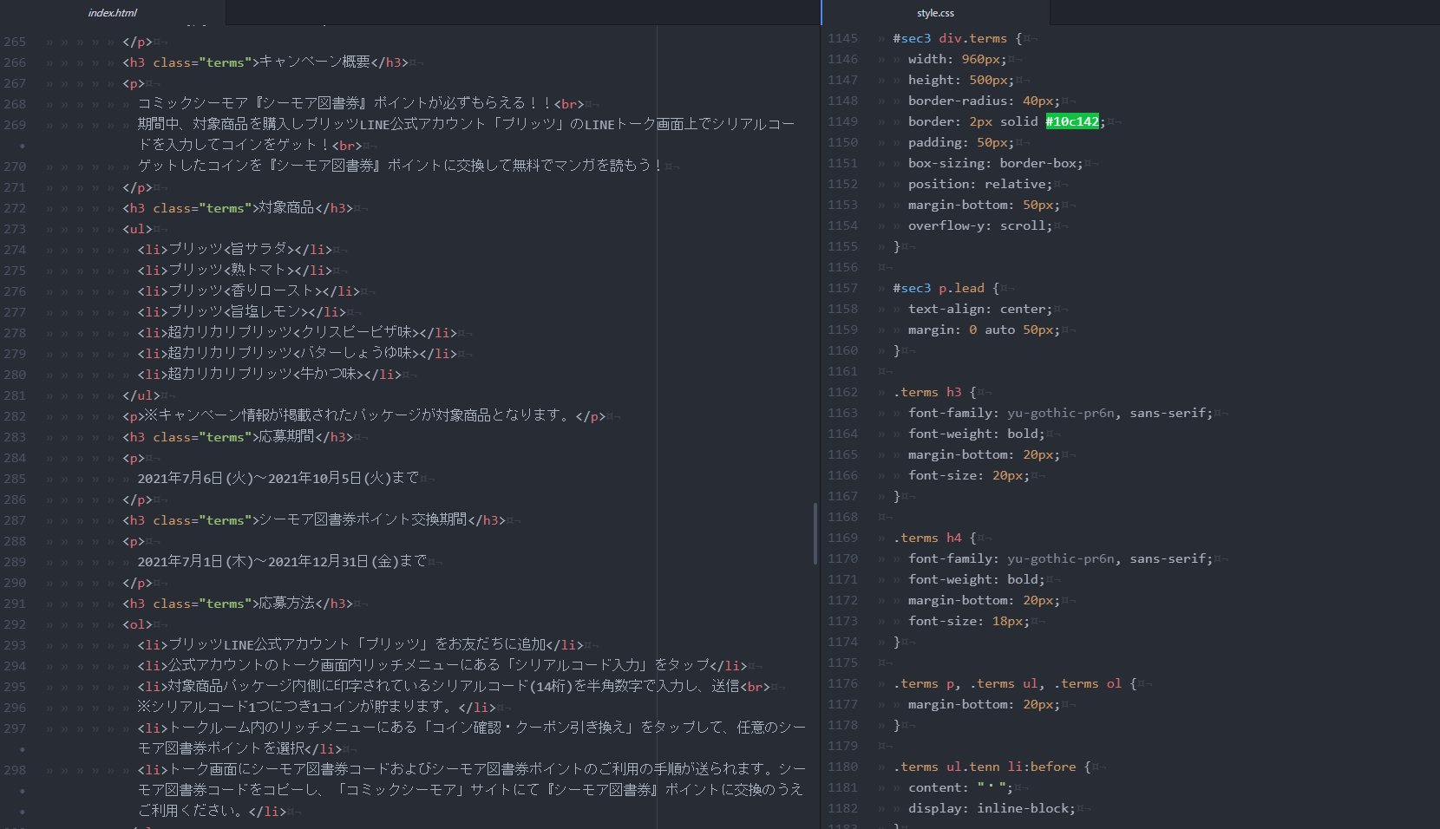Click the ※キャンペーン情報が掲載された paragraph line
This screenshot has height=829, width=1440.
coord(363,416)
